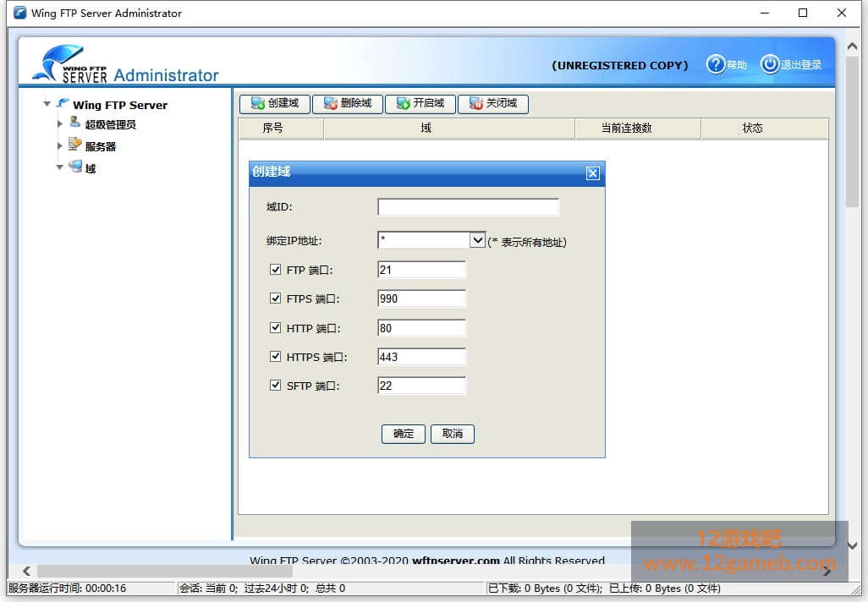Click the vertical scrollbar up arrow

853,47
